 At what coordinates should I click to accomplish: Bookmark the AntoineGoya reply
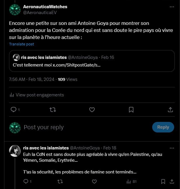tap(163, 181)
